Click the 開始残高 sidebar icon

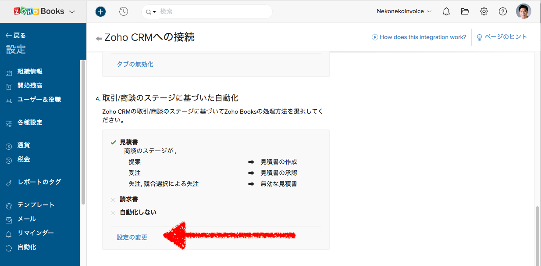click(9, 86)
